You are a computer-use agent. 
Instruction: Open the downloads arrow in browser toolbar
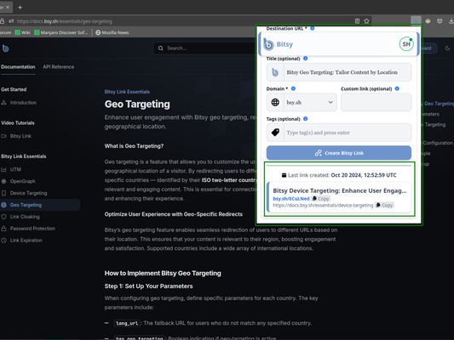pos(451,21)
